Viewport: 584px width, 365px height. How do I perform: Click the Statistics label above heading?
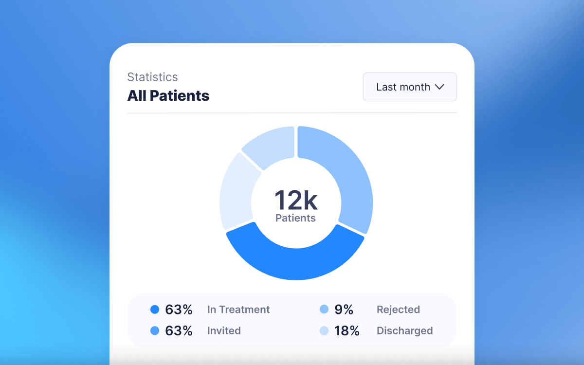coord(152,77)
